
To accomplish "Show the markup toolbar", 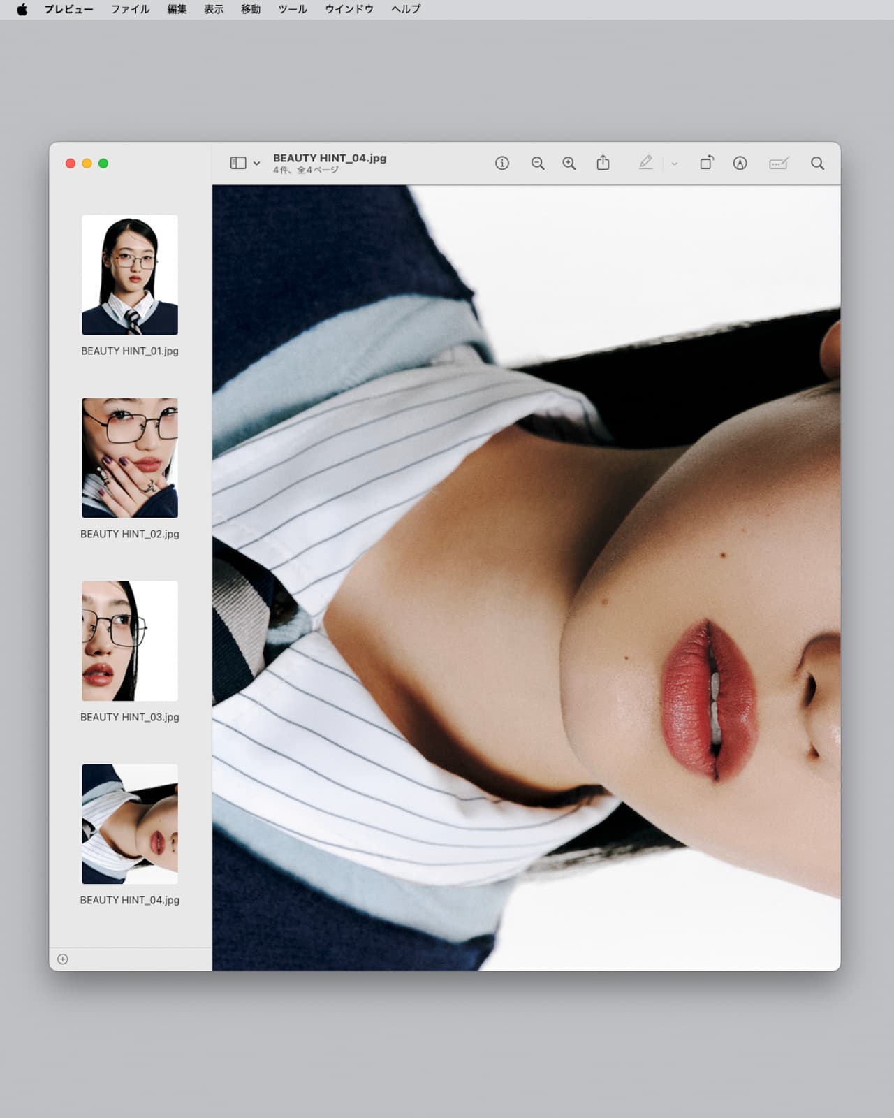I will tap(740, 164).
